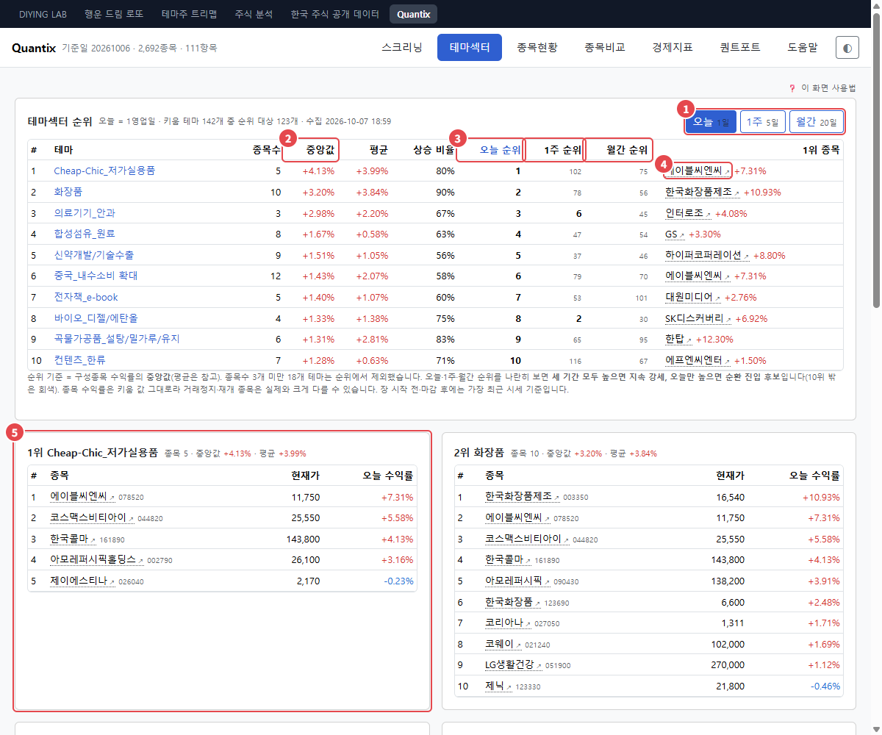Viewport: 882px width, 735px height.
Task: Select the 테마섹터 menu item
Action: coord(470,48)
